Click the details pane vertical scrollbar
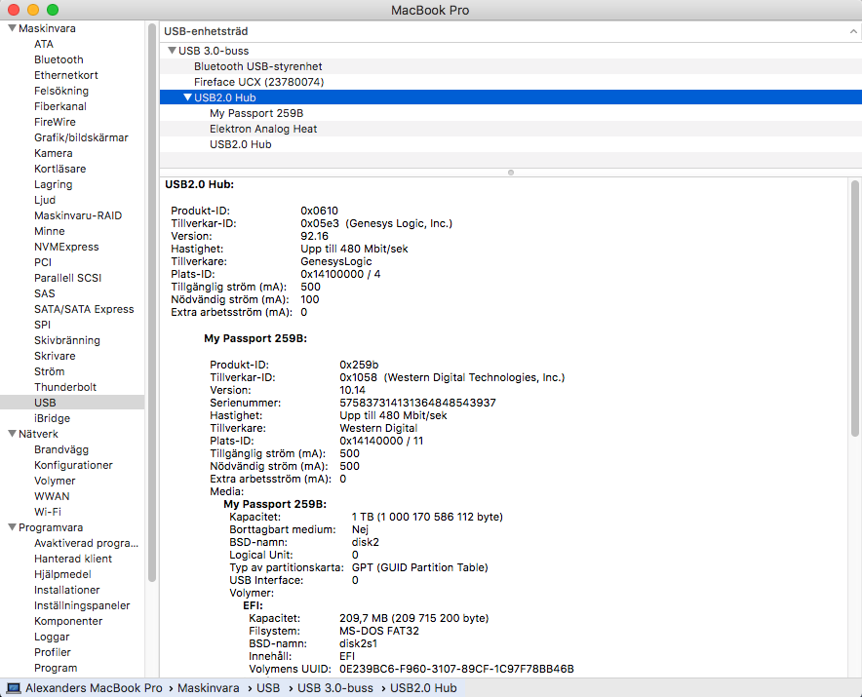Screen dimensions: 862x697 point(855,308)
